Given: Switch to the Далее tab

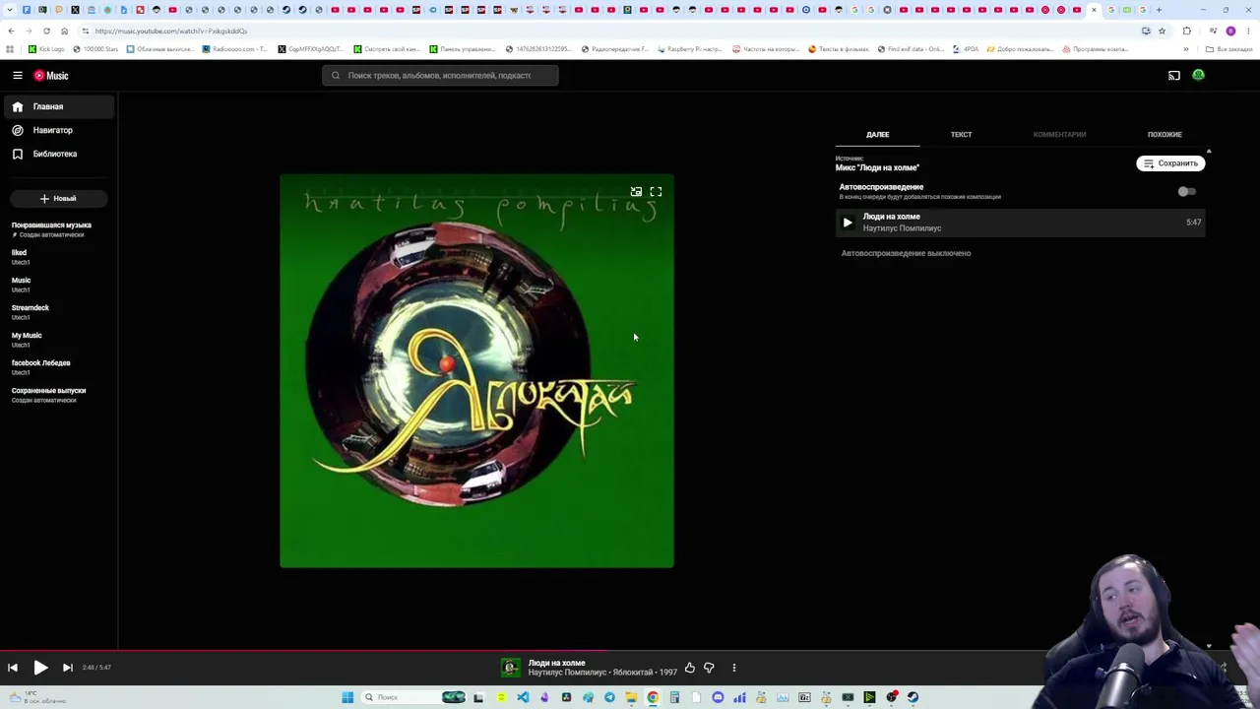Looking at the screenshot, I should pyautogui.click(x=878, y=135).
